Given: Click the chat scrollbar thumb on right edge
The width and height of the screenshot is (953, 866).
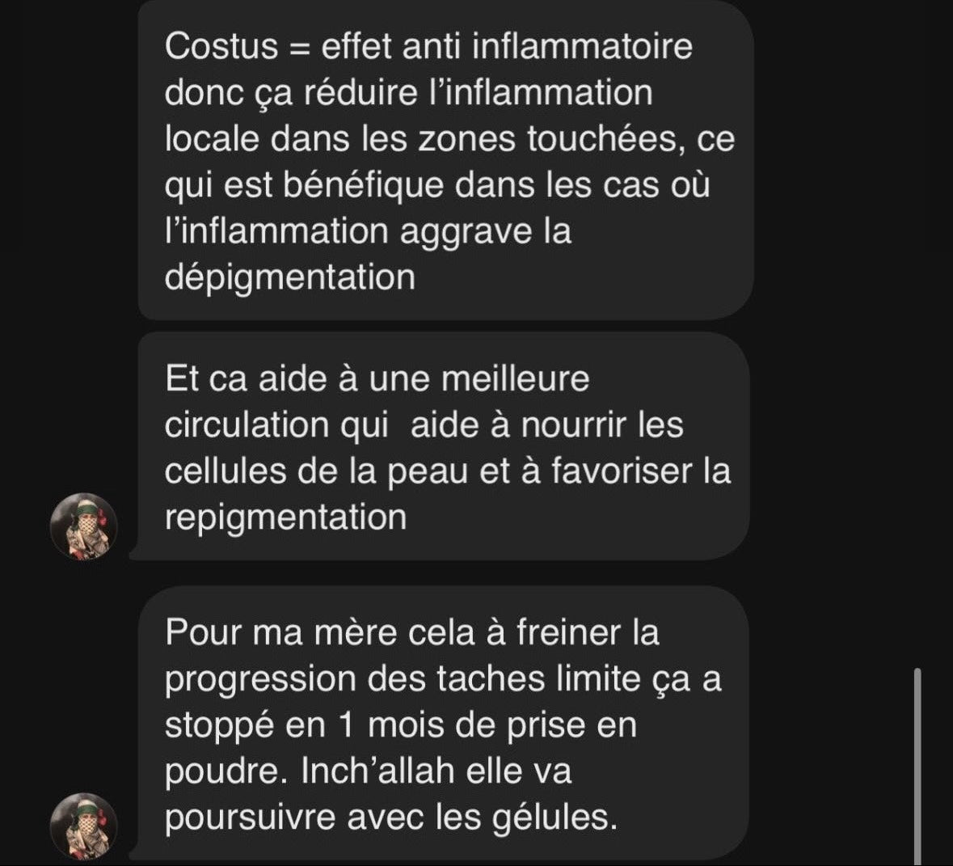Looking at the screenshot, I should click(917, 767).
